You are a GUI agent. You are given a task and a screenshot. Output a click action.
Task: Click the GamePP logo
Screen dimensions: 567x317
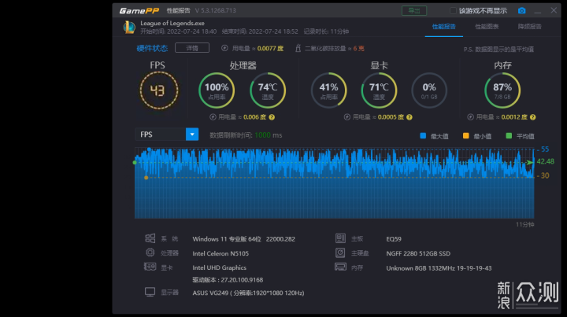139,11
